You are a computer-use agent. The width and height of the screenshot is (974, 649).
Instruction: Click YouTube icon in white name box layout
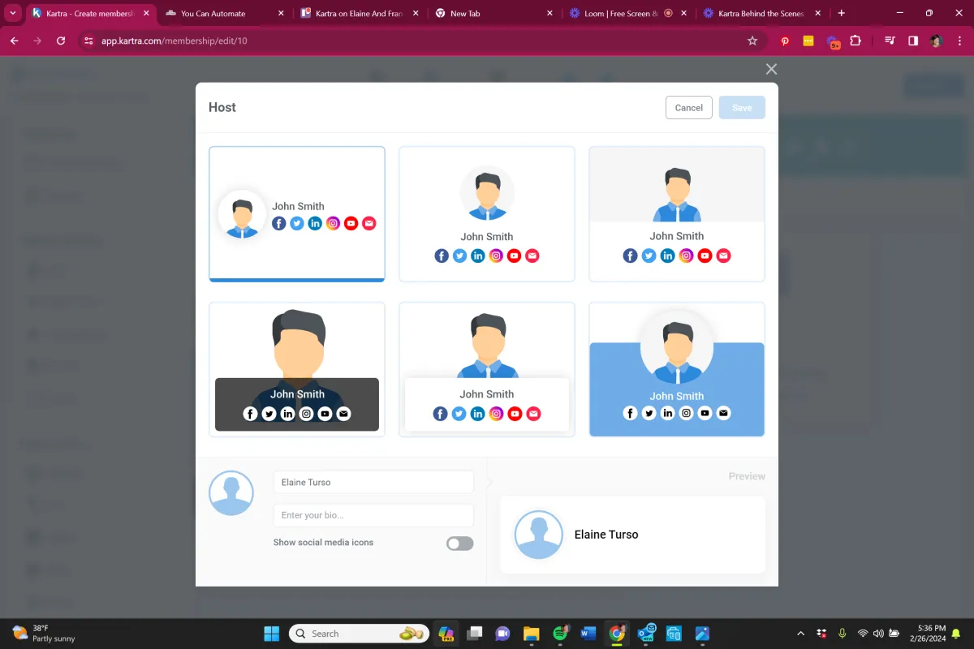tap(515, 414)
